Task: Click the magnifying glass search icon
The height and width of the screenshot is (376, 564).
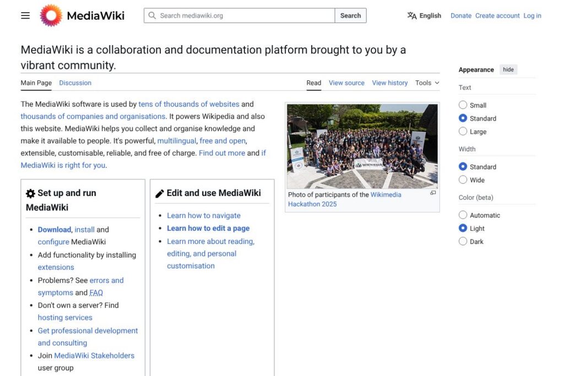Action: [x=152, y=15]
